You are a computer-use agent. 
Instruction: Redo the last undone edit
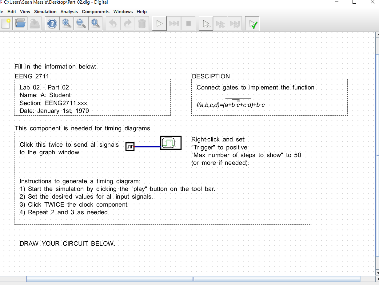[x=127, y=23]
